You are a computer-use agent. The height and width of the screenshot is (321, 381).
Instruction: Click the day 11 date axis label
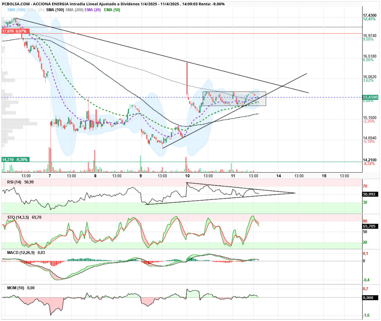click(233, 176)
